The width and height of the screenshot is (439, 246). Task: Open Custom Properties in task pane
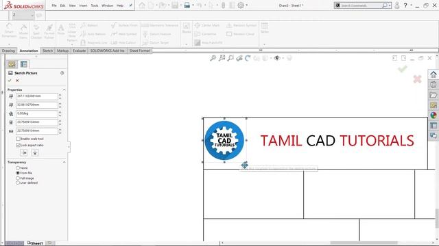(434, 126)
